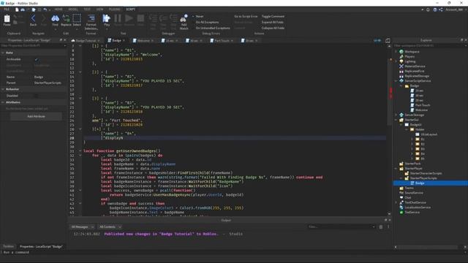Click the Add Watch debugger icon
This screenshot has width=468, height=263.
pos(184,19)
